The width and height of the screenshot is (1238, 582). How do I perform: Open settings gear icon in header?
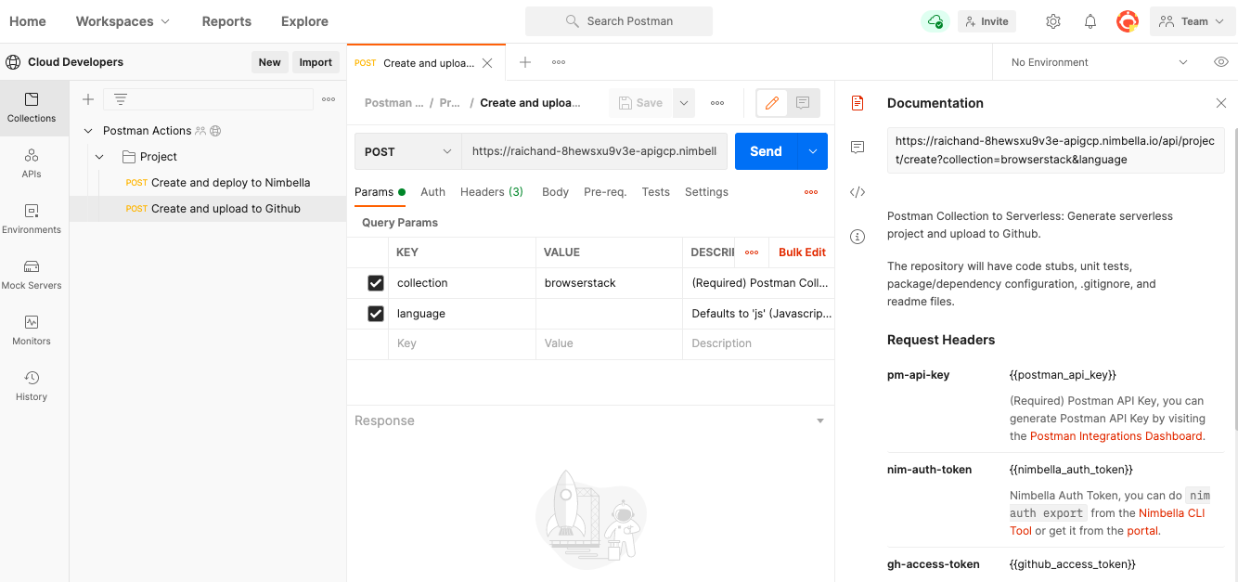click(1053, 21)
